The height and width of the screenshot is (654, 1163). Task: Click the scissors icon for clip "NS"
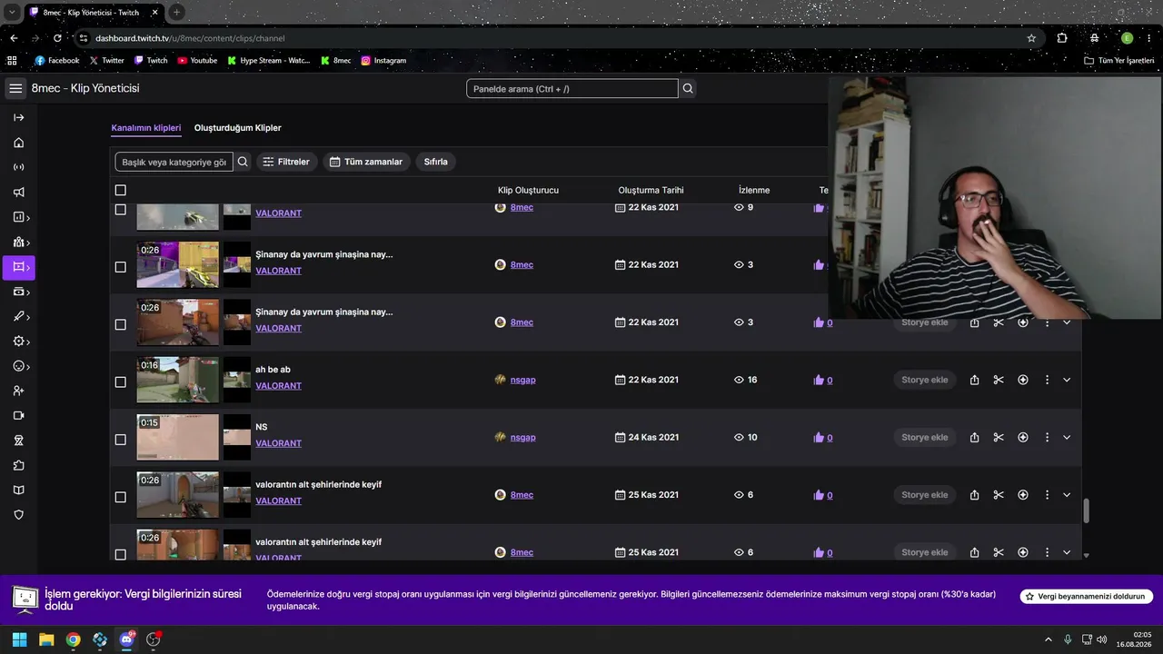(999, 437)
